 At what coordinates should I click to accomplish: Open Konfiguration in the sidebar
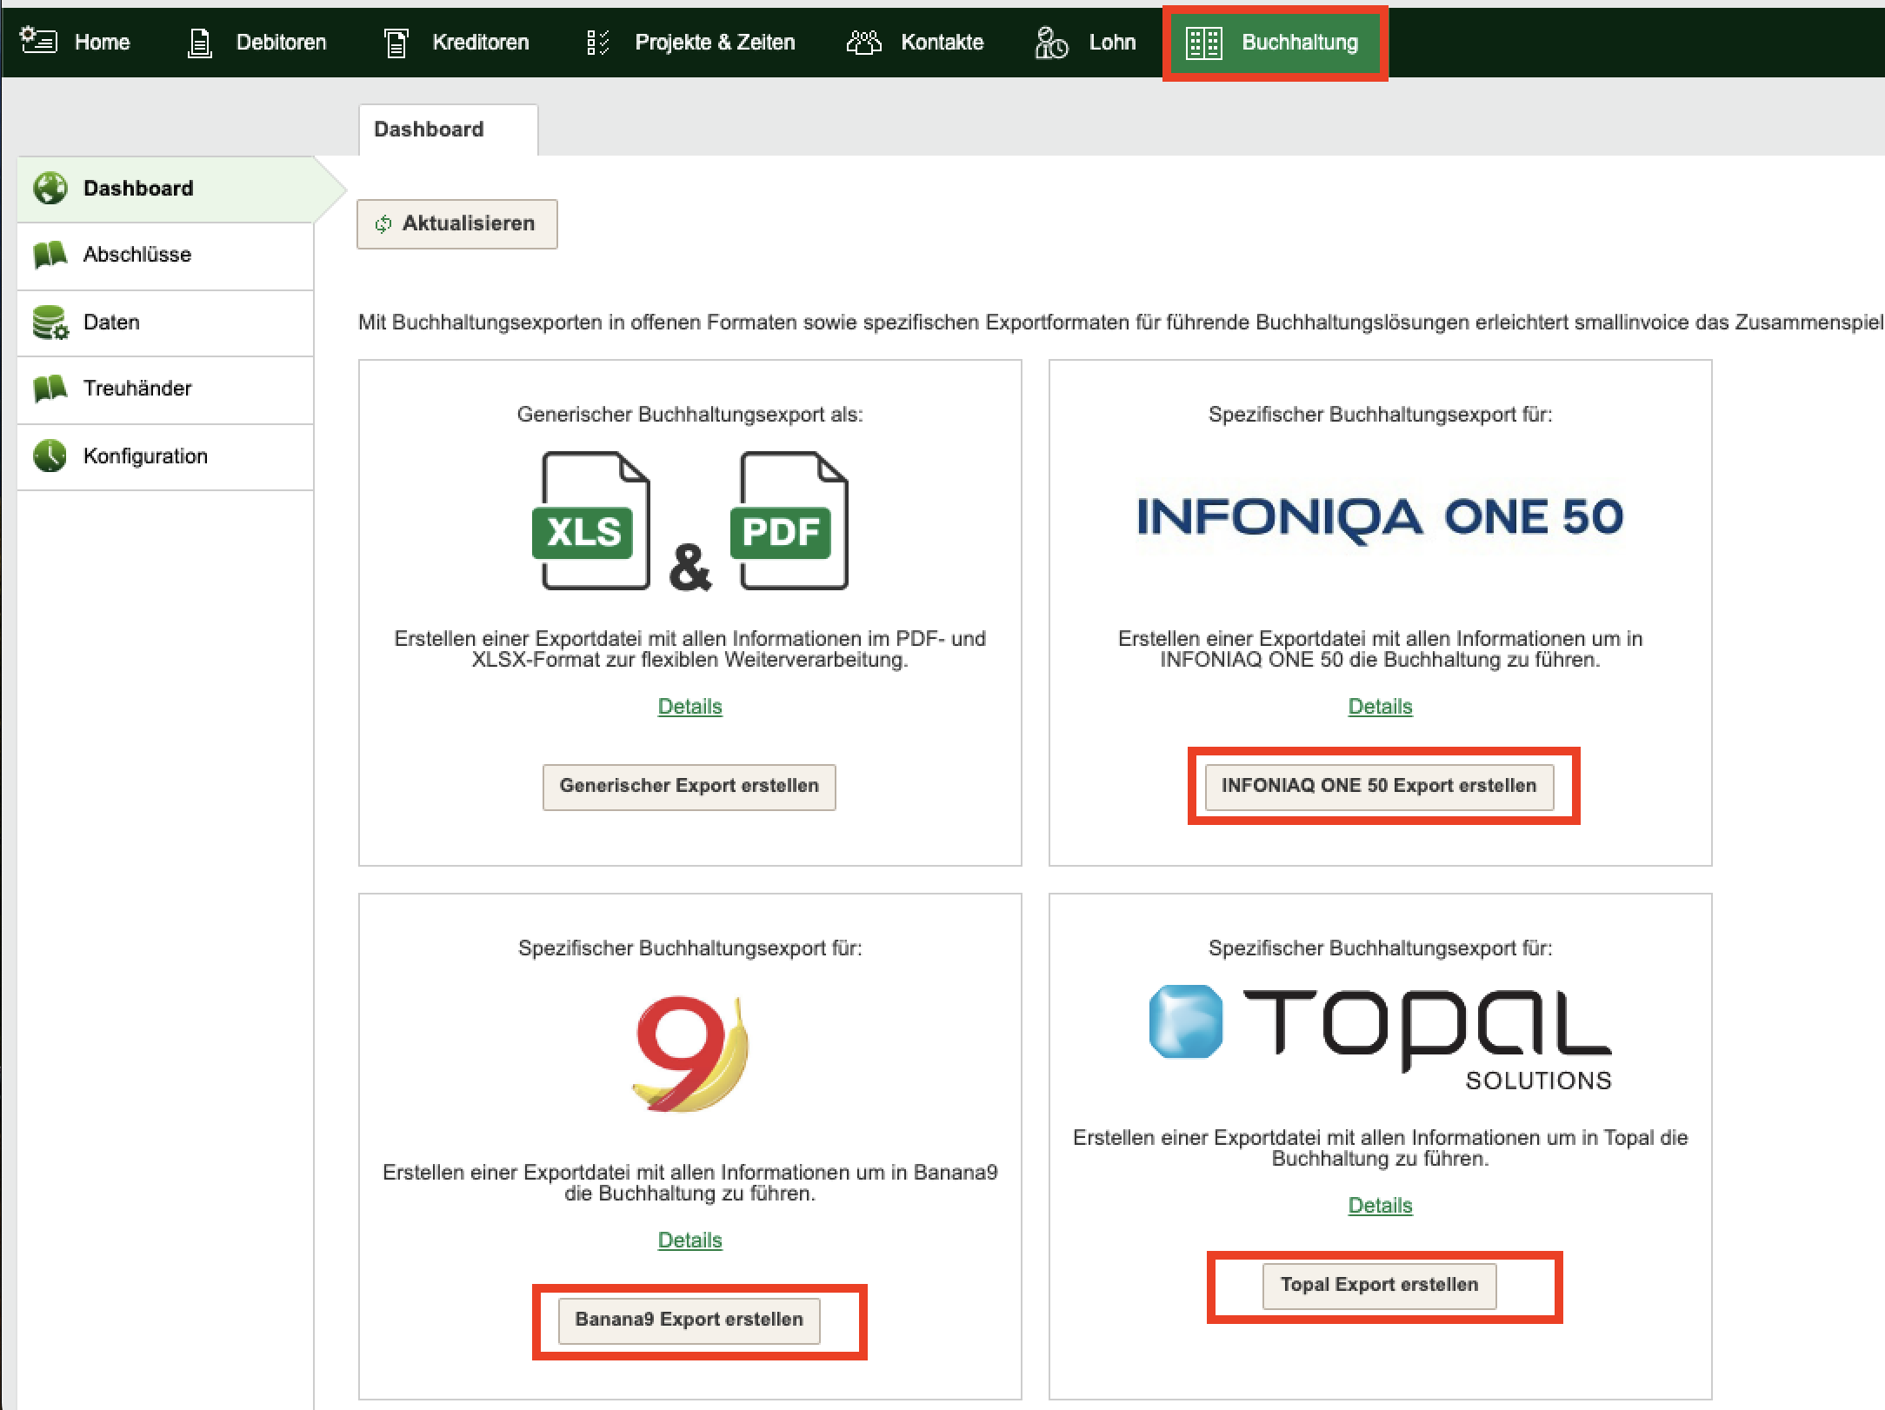(165, 456)
